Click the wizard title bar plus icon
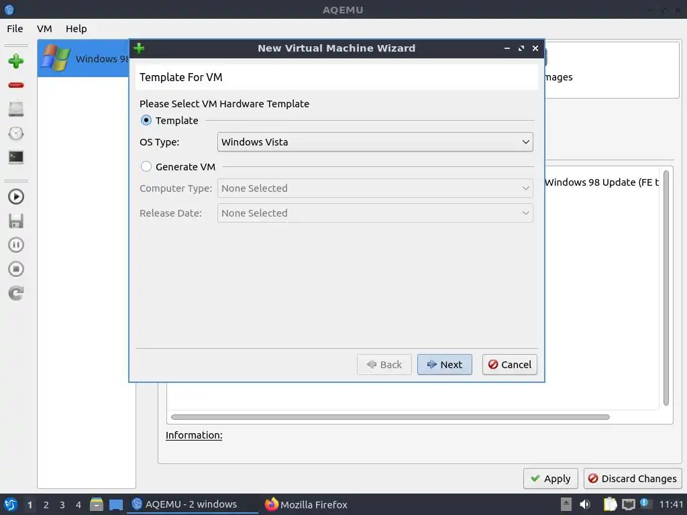Image resolution: width=687 pixels, height=515 pixels. [x=140, y=48]
